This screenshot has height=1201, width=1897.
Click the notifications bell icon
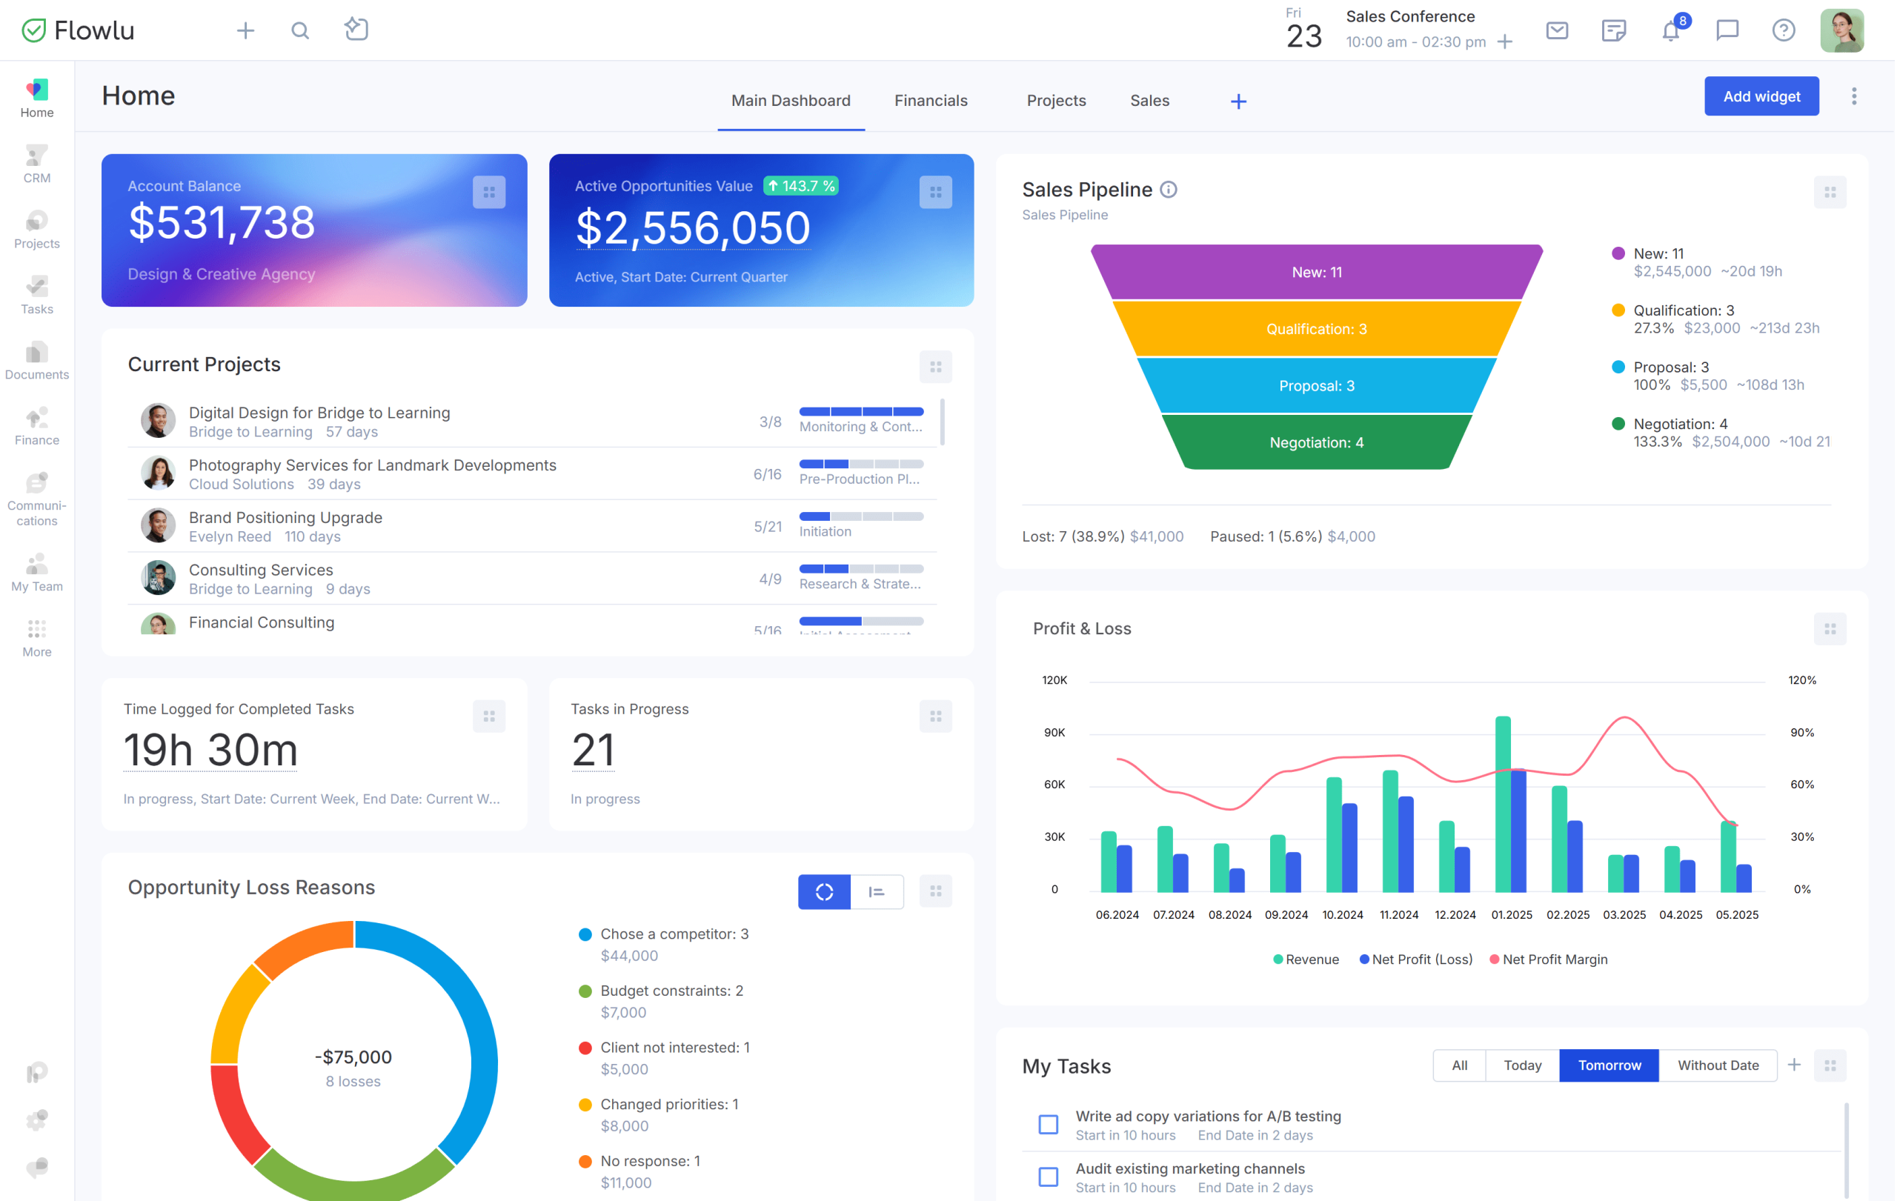coord(1670,32)
